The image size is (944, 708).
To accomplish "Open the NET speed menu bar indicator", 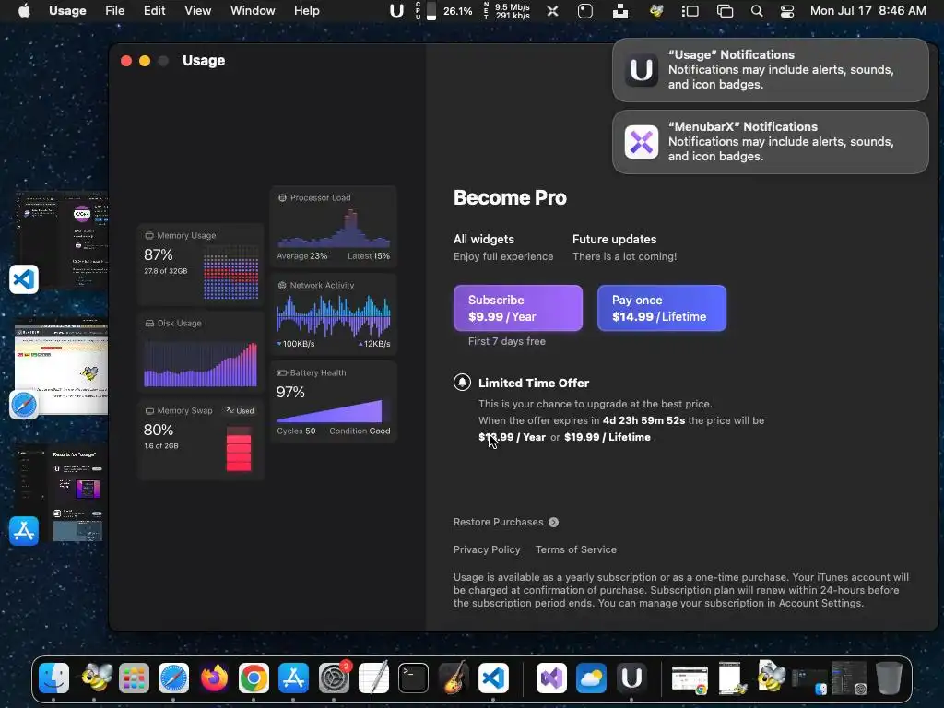I will [x=506, y=11].
